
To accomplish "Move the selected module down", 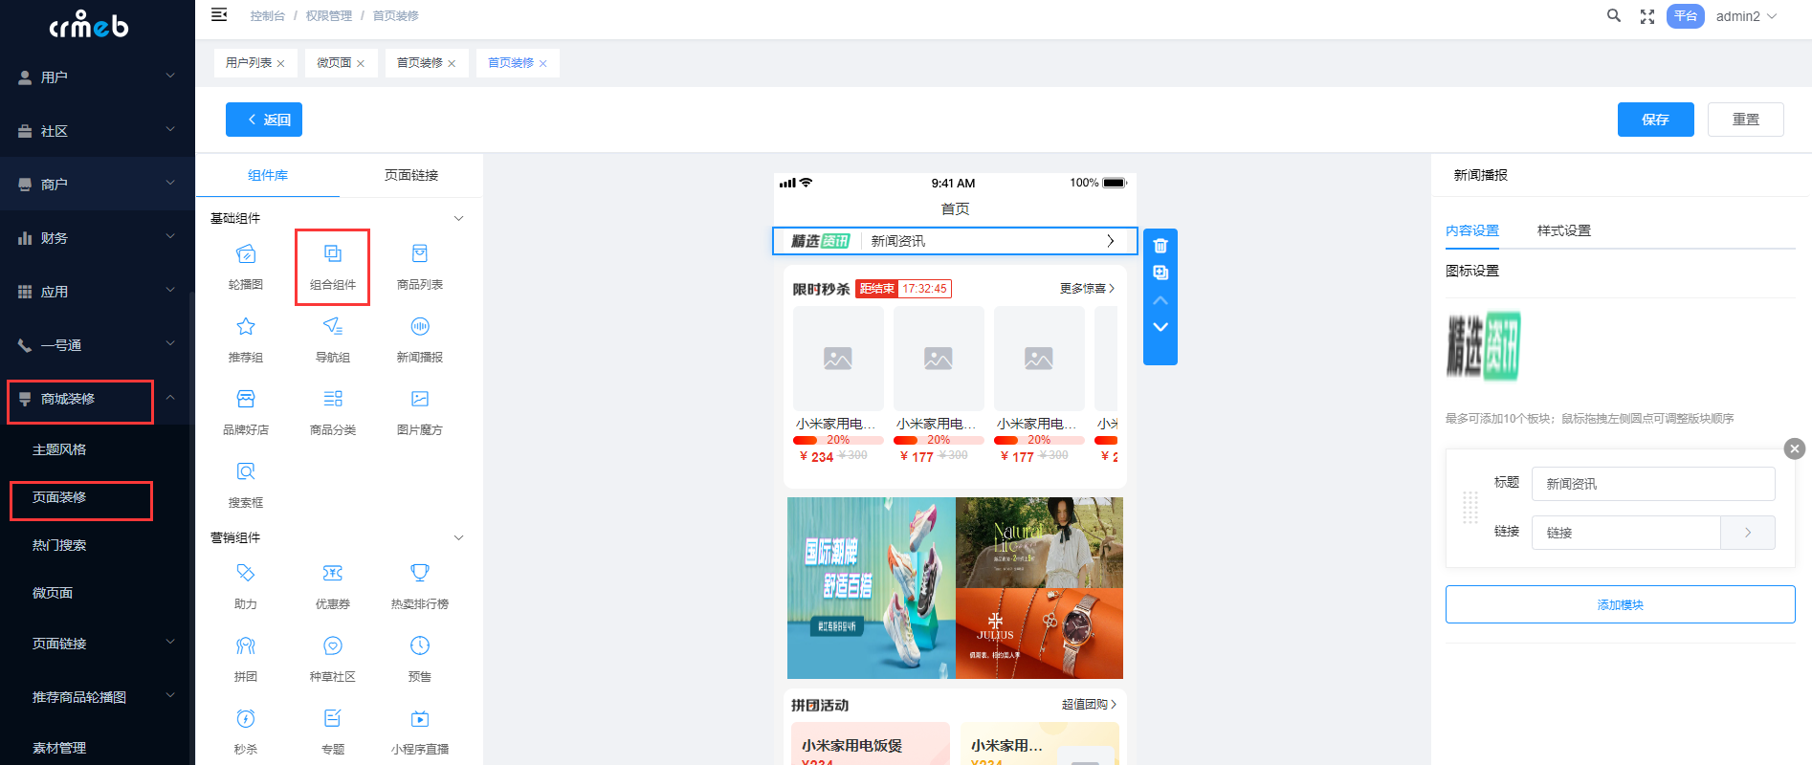I will pyautogui.click(x=1160, y=327).
